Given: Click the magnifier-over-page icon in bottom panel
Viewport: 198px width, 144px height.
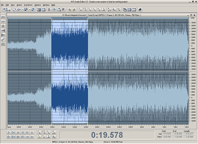Looking at the screenshot, I should pyautogui.click(x=49, y=137).
